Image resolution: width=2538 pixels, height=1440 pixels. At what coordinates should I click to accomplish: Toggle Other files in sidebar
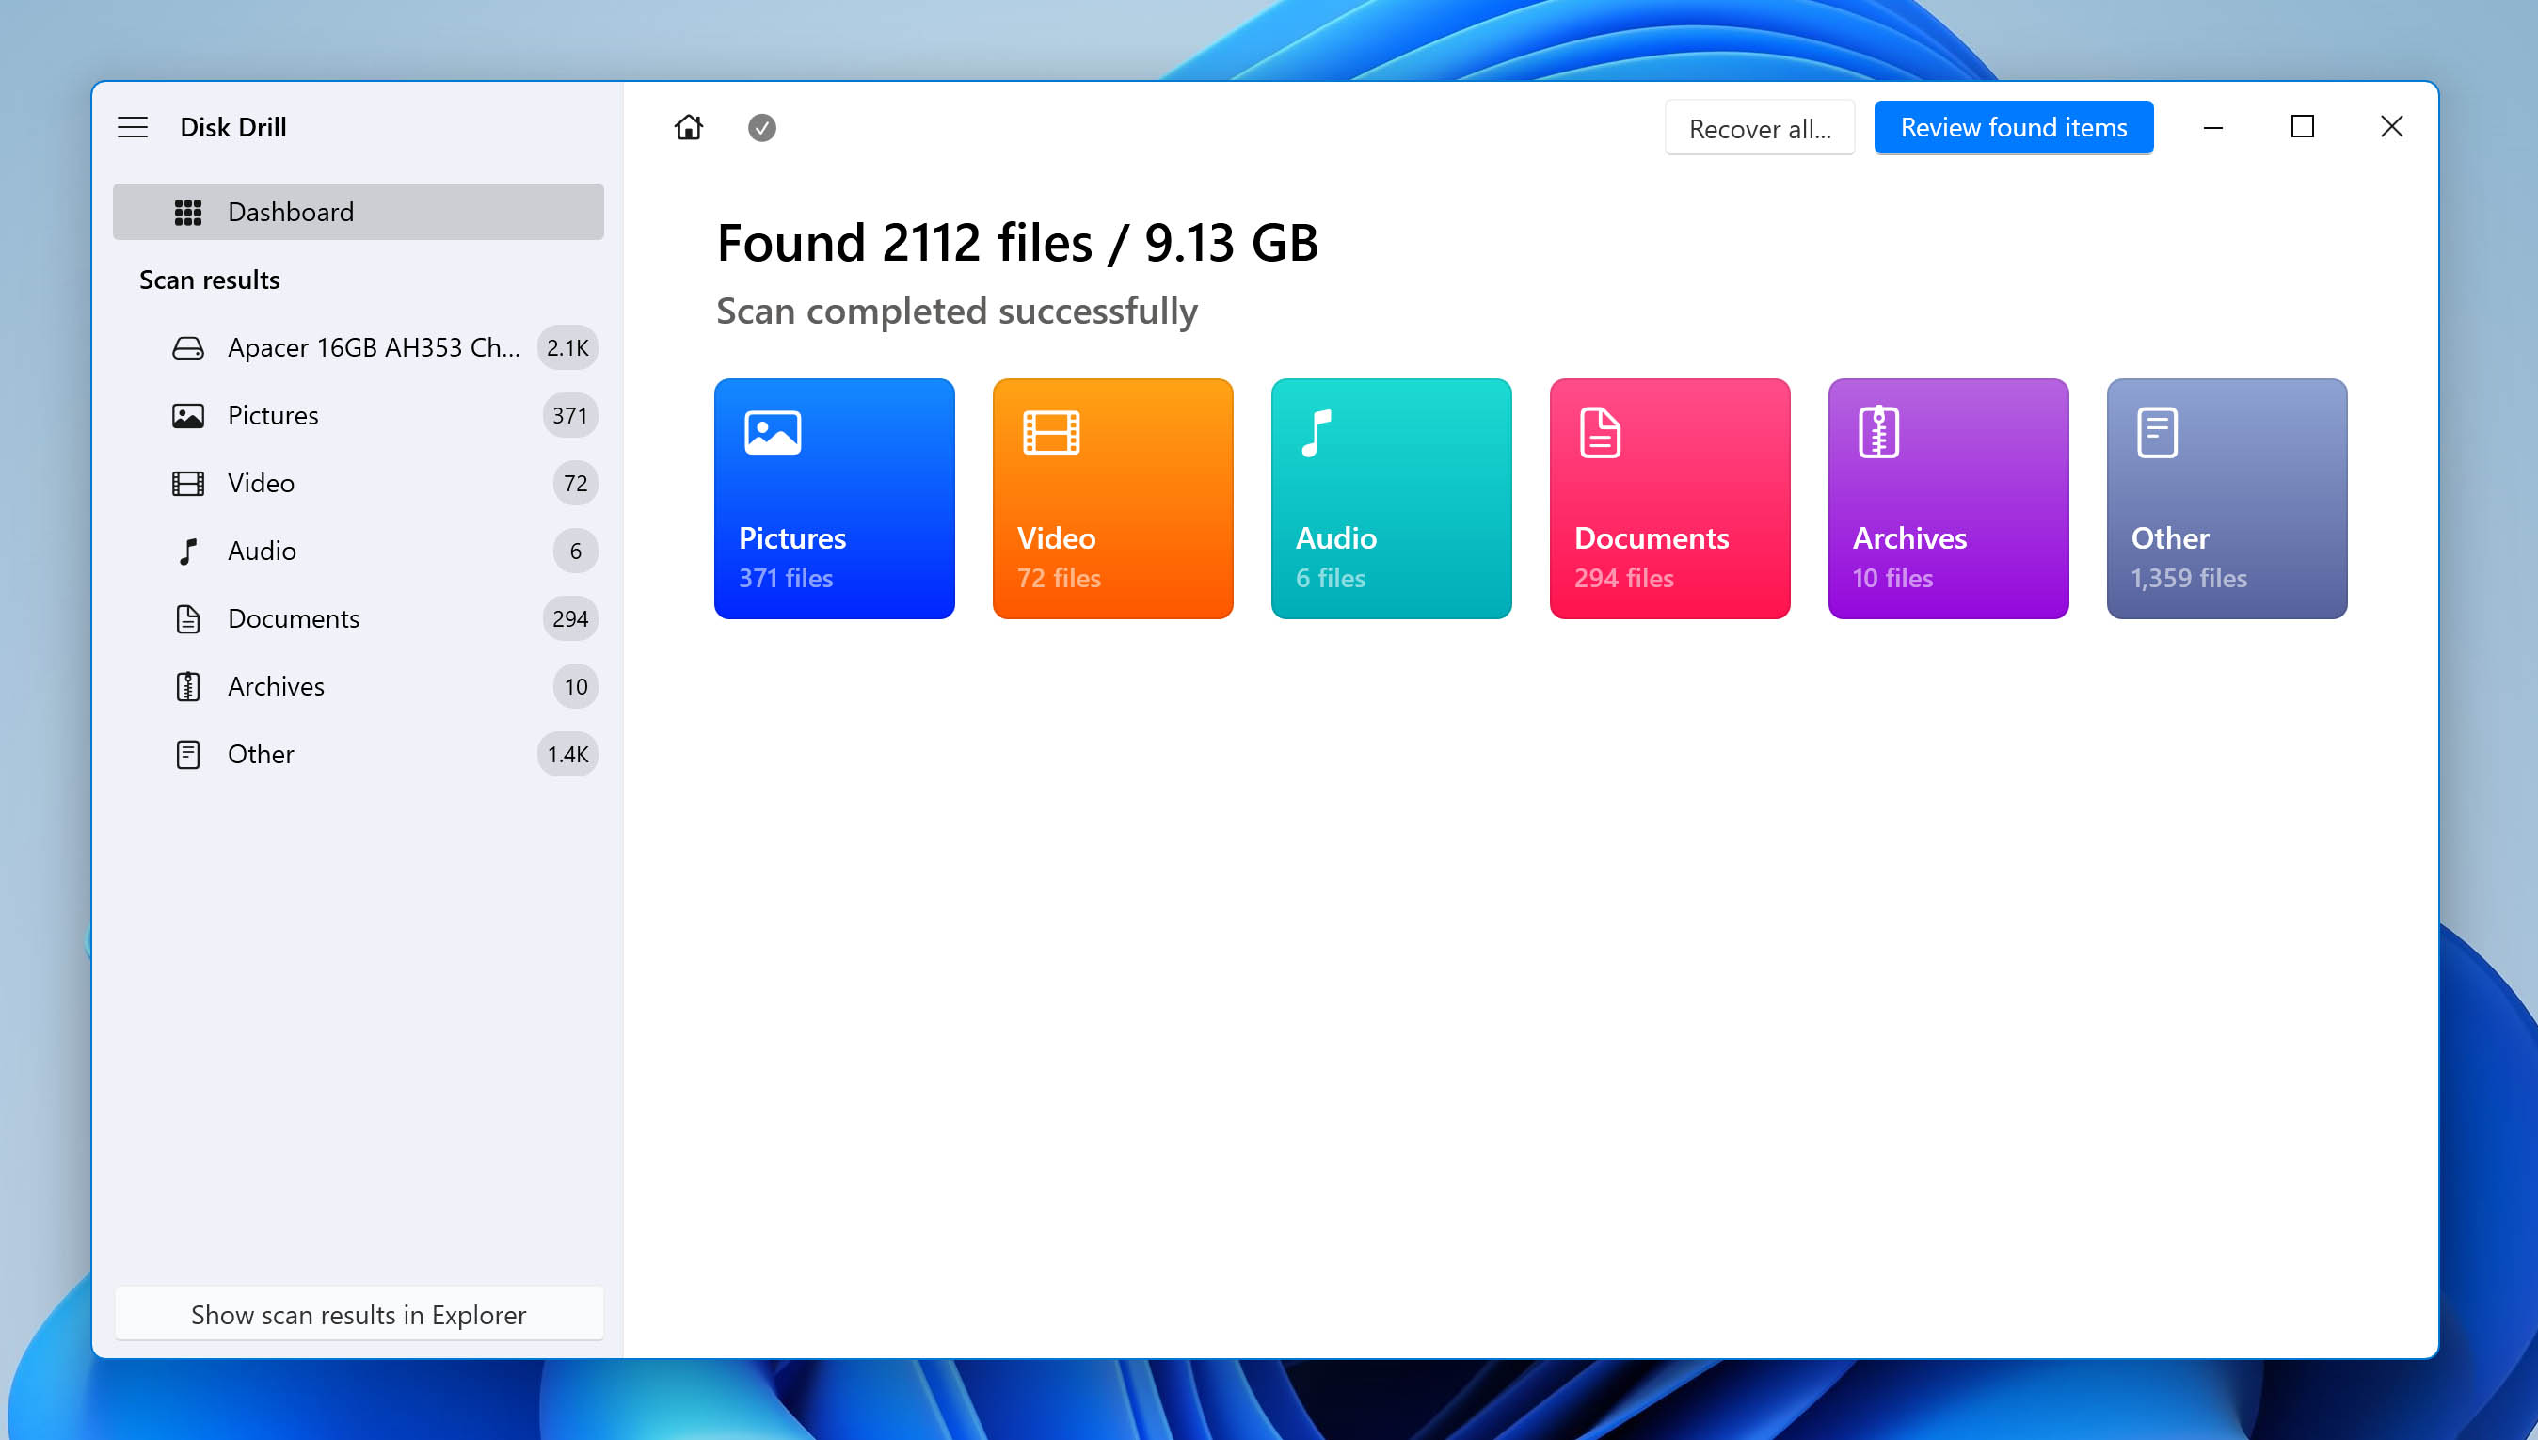(260, 753)
